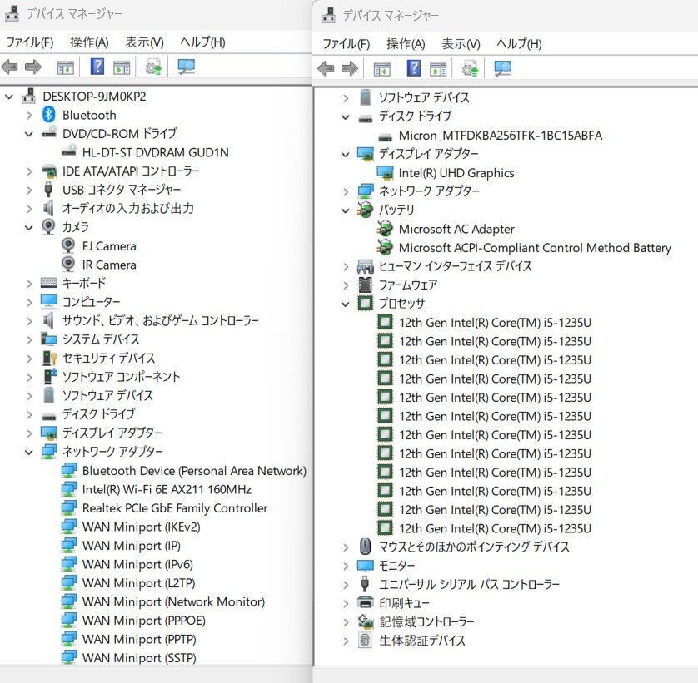Click the IR Camera device icon
This screenshot has height=683, width=698.
coord(67,265)
